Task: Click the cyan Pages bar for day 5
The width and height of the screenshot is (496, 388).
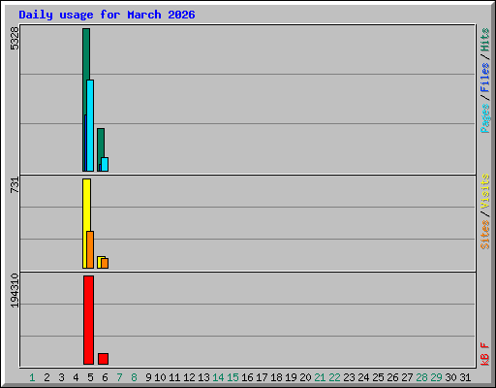Action: (90, 125)
